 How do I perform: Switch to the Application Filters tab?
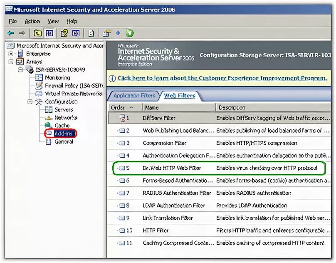click(x=134, y=96)
